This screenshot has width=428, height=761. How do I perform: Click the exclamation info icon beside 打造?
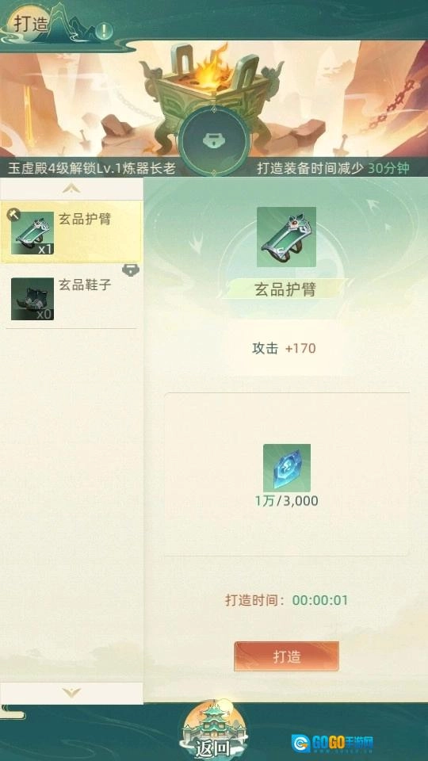103,31
